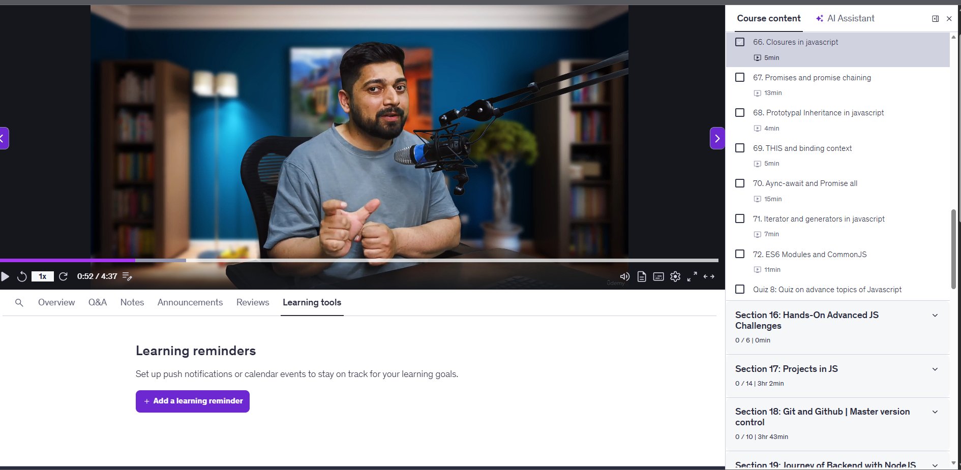Open video settings gear
The height and width of the screenshot is (470, 961).
pyautogui.click(x=675, y=276)
